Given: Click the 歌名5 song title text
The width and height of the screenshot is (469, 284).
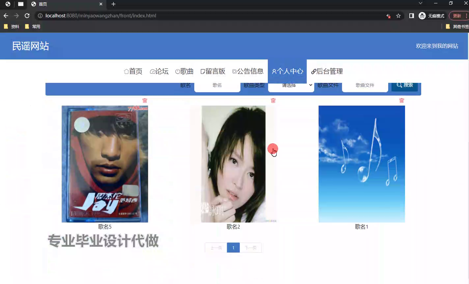Looking at the screenshot, I should pos(105,227).
